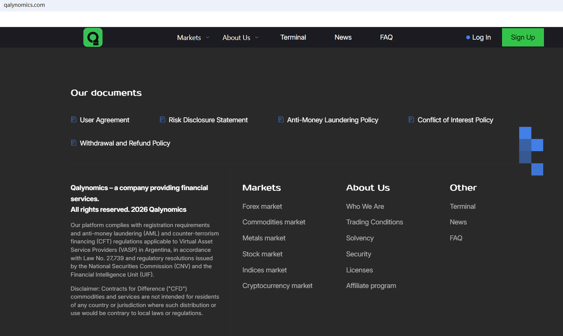Click the blue dot beside Log In
563x336 pixels.
[468, 37]
